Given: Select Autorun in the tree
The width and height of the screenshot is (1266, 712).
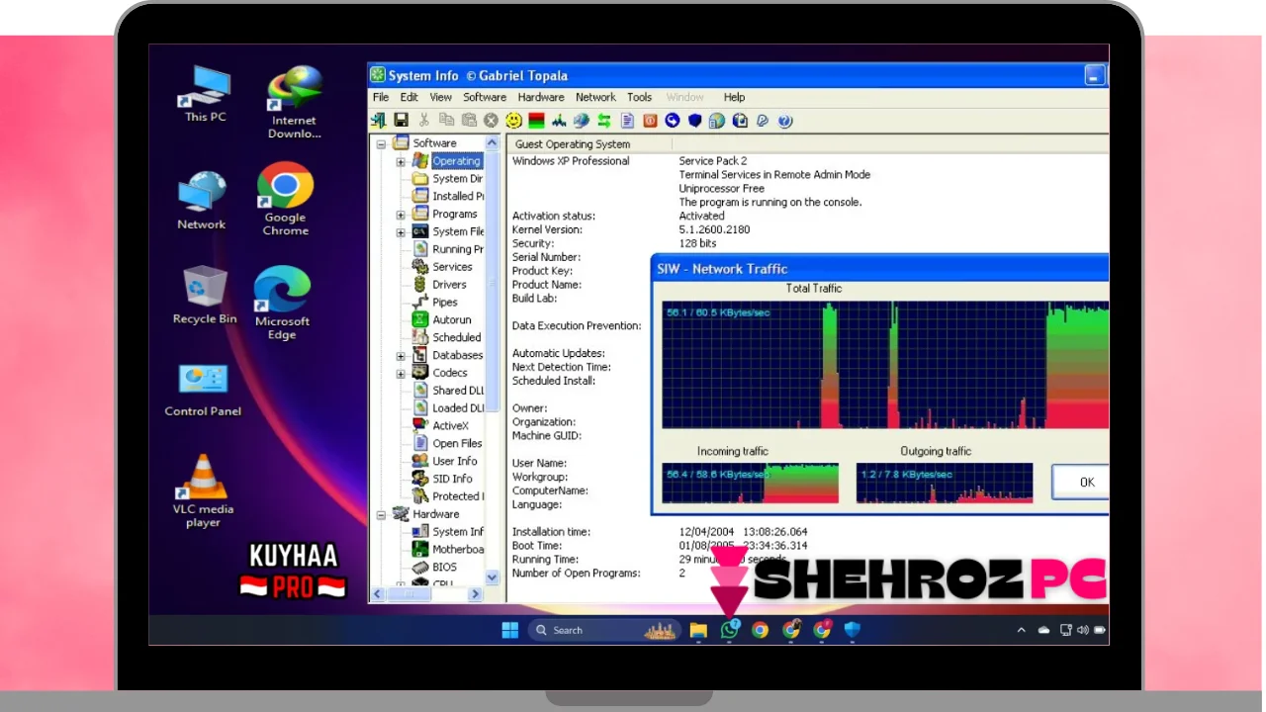Looking at the screenshot, I should [451, 320].
